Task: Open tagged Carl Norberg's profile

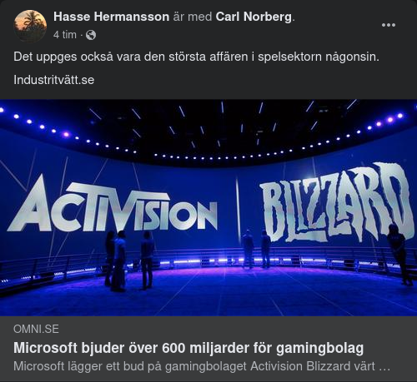Action: pos(254,17)
